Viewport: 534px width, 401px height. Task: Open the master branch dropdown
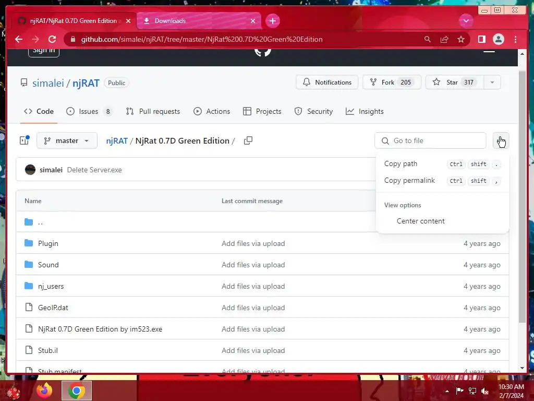[x=67, y=140]
